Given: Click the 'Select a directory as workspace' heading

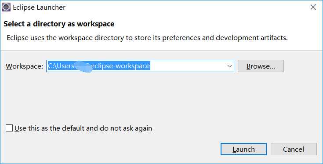Looking at the screenshot, I should (59, 24).
